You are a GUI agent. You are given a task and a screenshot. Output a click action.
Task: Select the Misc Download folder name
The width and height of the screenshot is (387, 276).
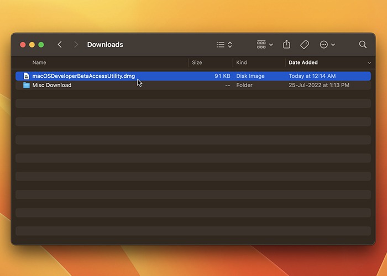coord(52,85)
